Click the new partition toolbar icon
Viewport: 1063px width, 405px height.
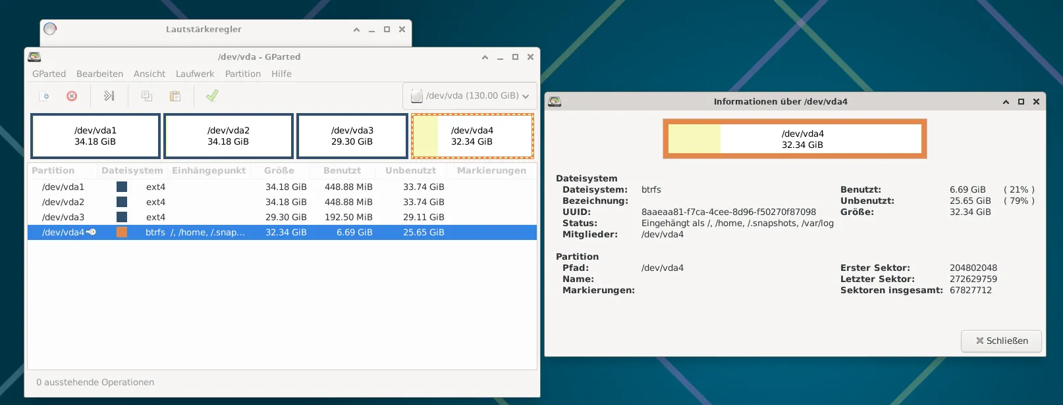(44, 96)
